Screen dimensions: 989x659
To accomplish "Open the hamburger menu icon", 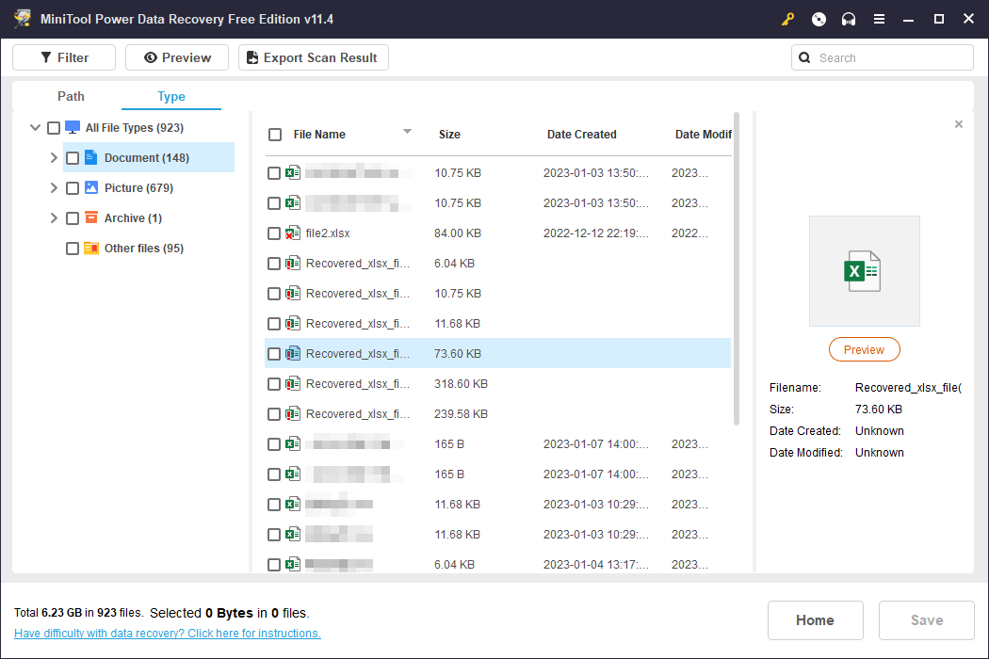I will click(x=879, y=19).
